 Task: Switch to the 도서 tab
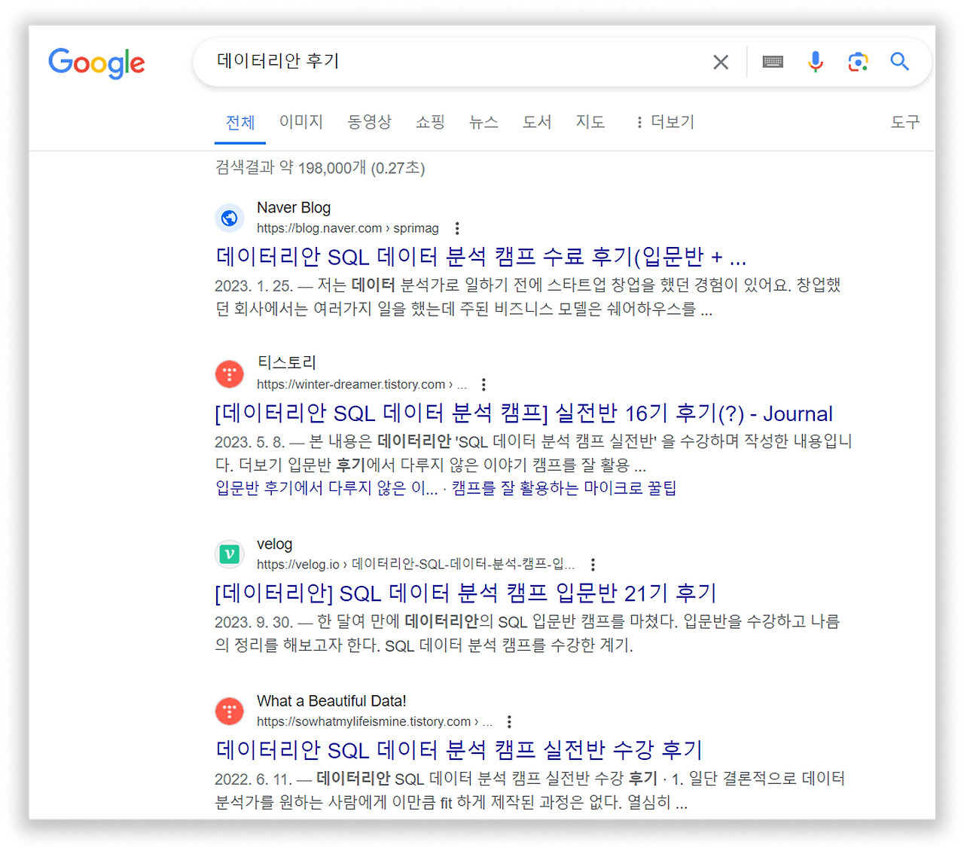(x=537, y=122)
